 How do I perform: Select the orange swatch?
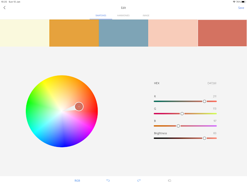click(74, 33)
